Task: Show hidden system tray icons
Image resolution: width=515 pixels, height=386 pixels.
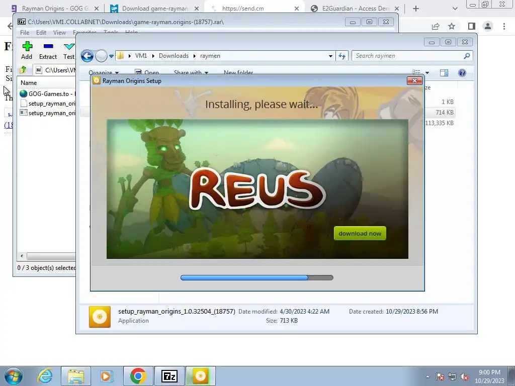Action: point(427,377)
